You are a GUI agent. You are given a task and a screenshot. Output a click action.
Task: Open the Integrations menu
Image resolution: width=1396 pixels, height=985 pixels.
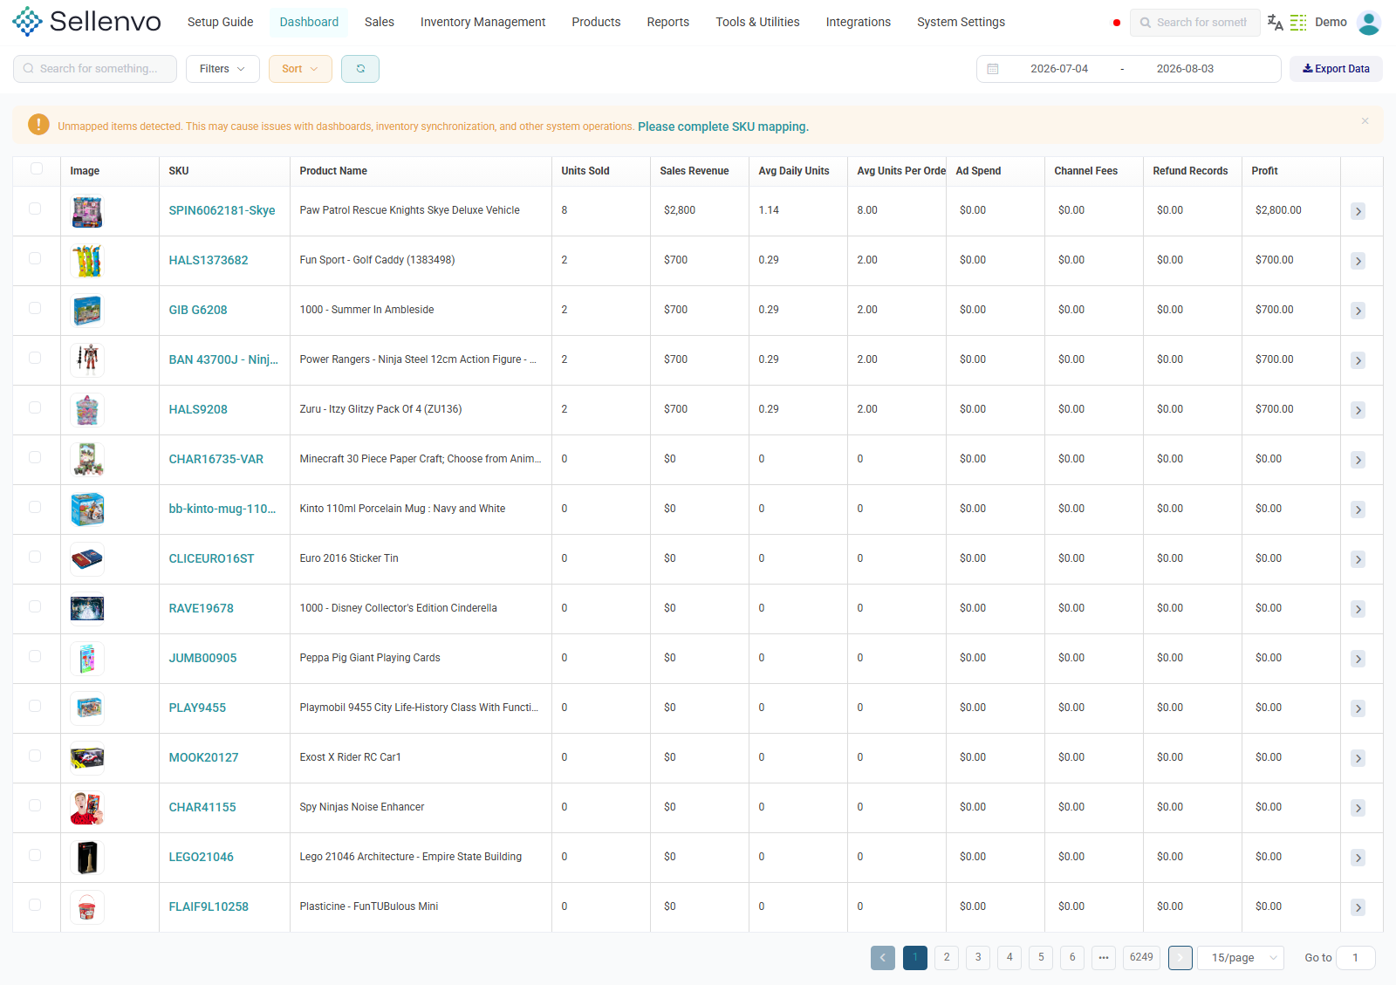point(859,22)
